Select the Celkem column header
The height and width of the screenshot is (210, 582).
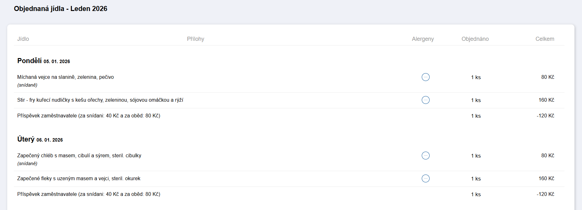[x=545, y=39]
